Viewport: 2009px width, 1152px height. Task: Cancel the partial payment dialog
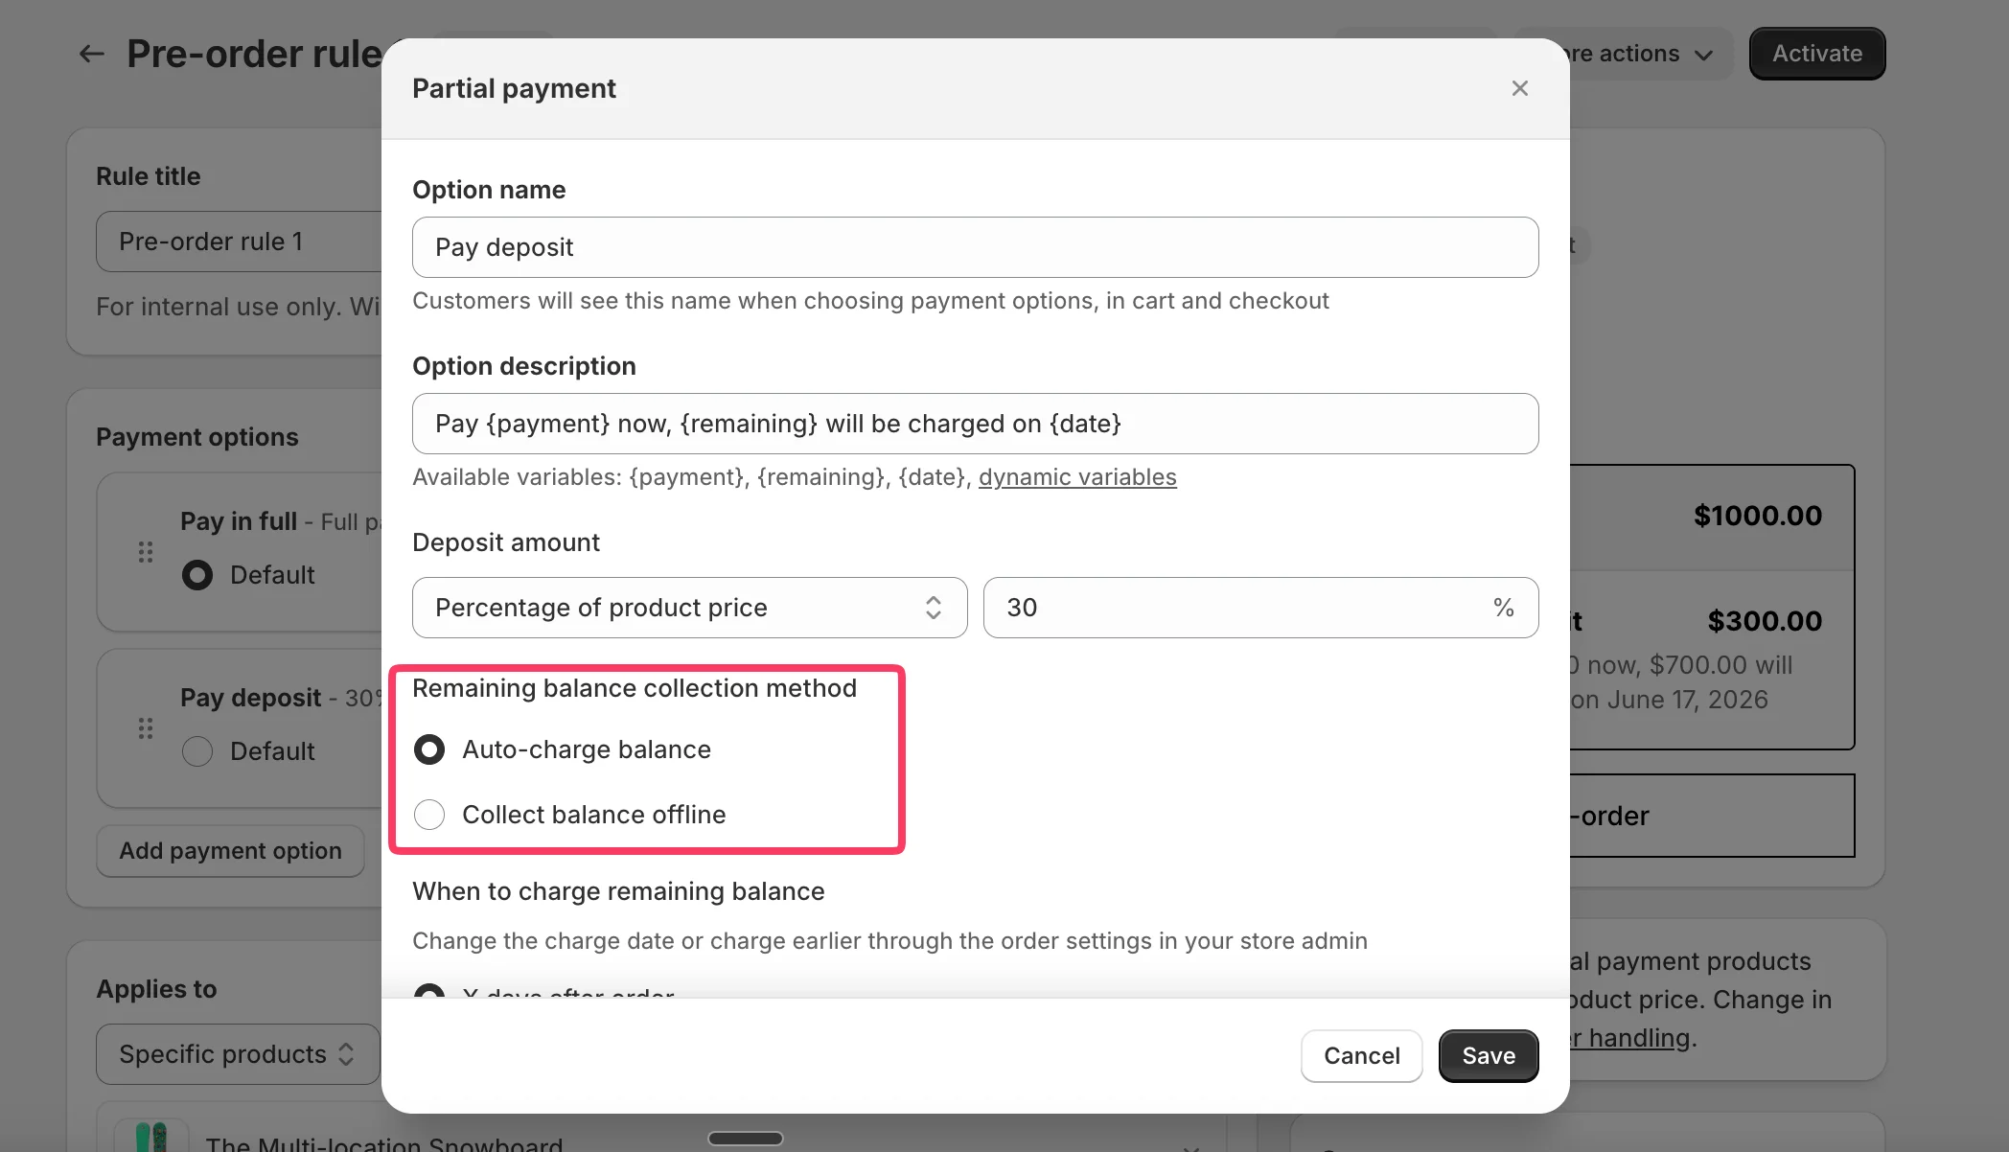(x=1361, y=1056)
